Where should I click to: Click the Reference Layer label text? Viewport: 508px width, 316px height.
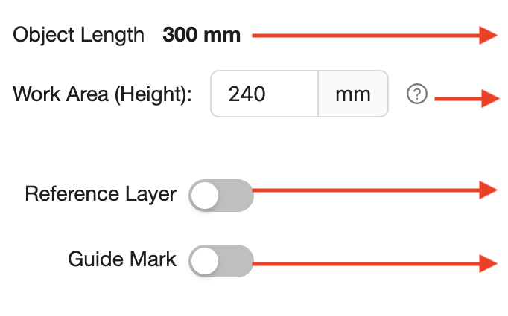point(101,194)
